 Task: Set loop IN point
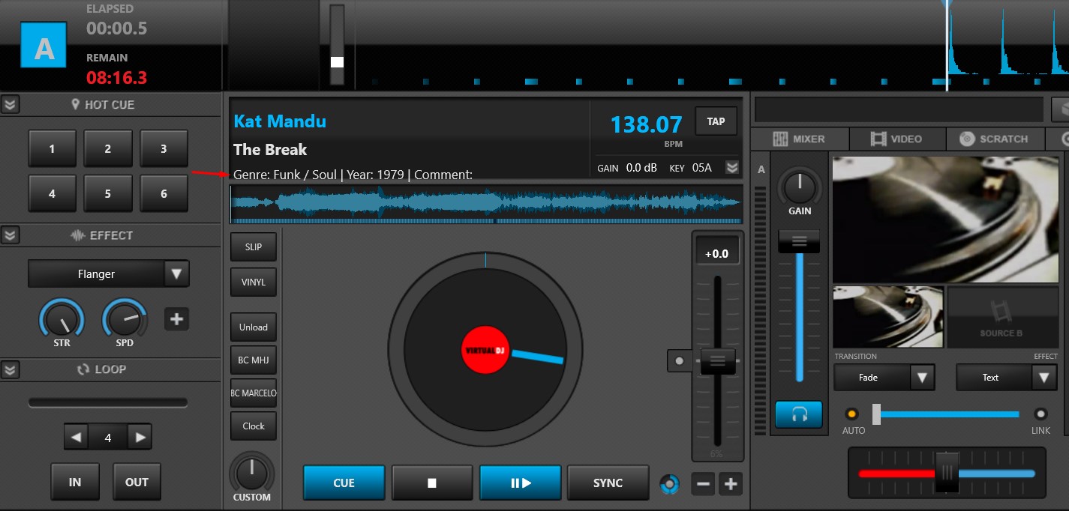pos(75,482)
